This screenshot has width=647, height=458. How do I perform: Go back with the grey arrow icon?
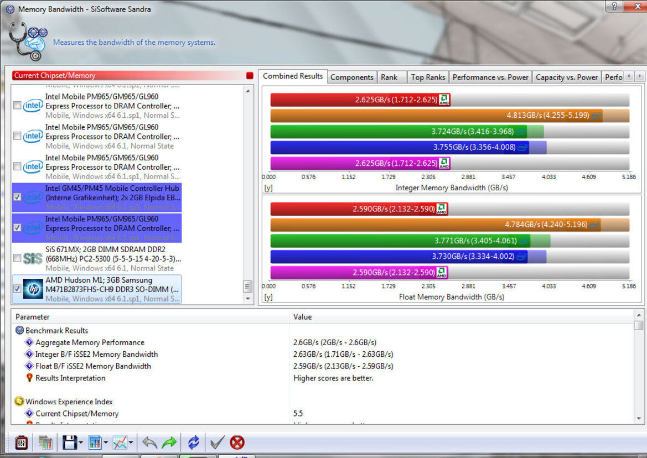coord(149,443)
